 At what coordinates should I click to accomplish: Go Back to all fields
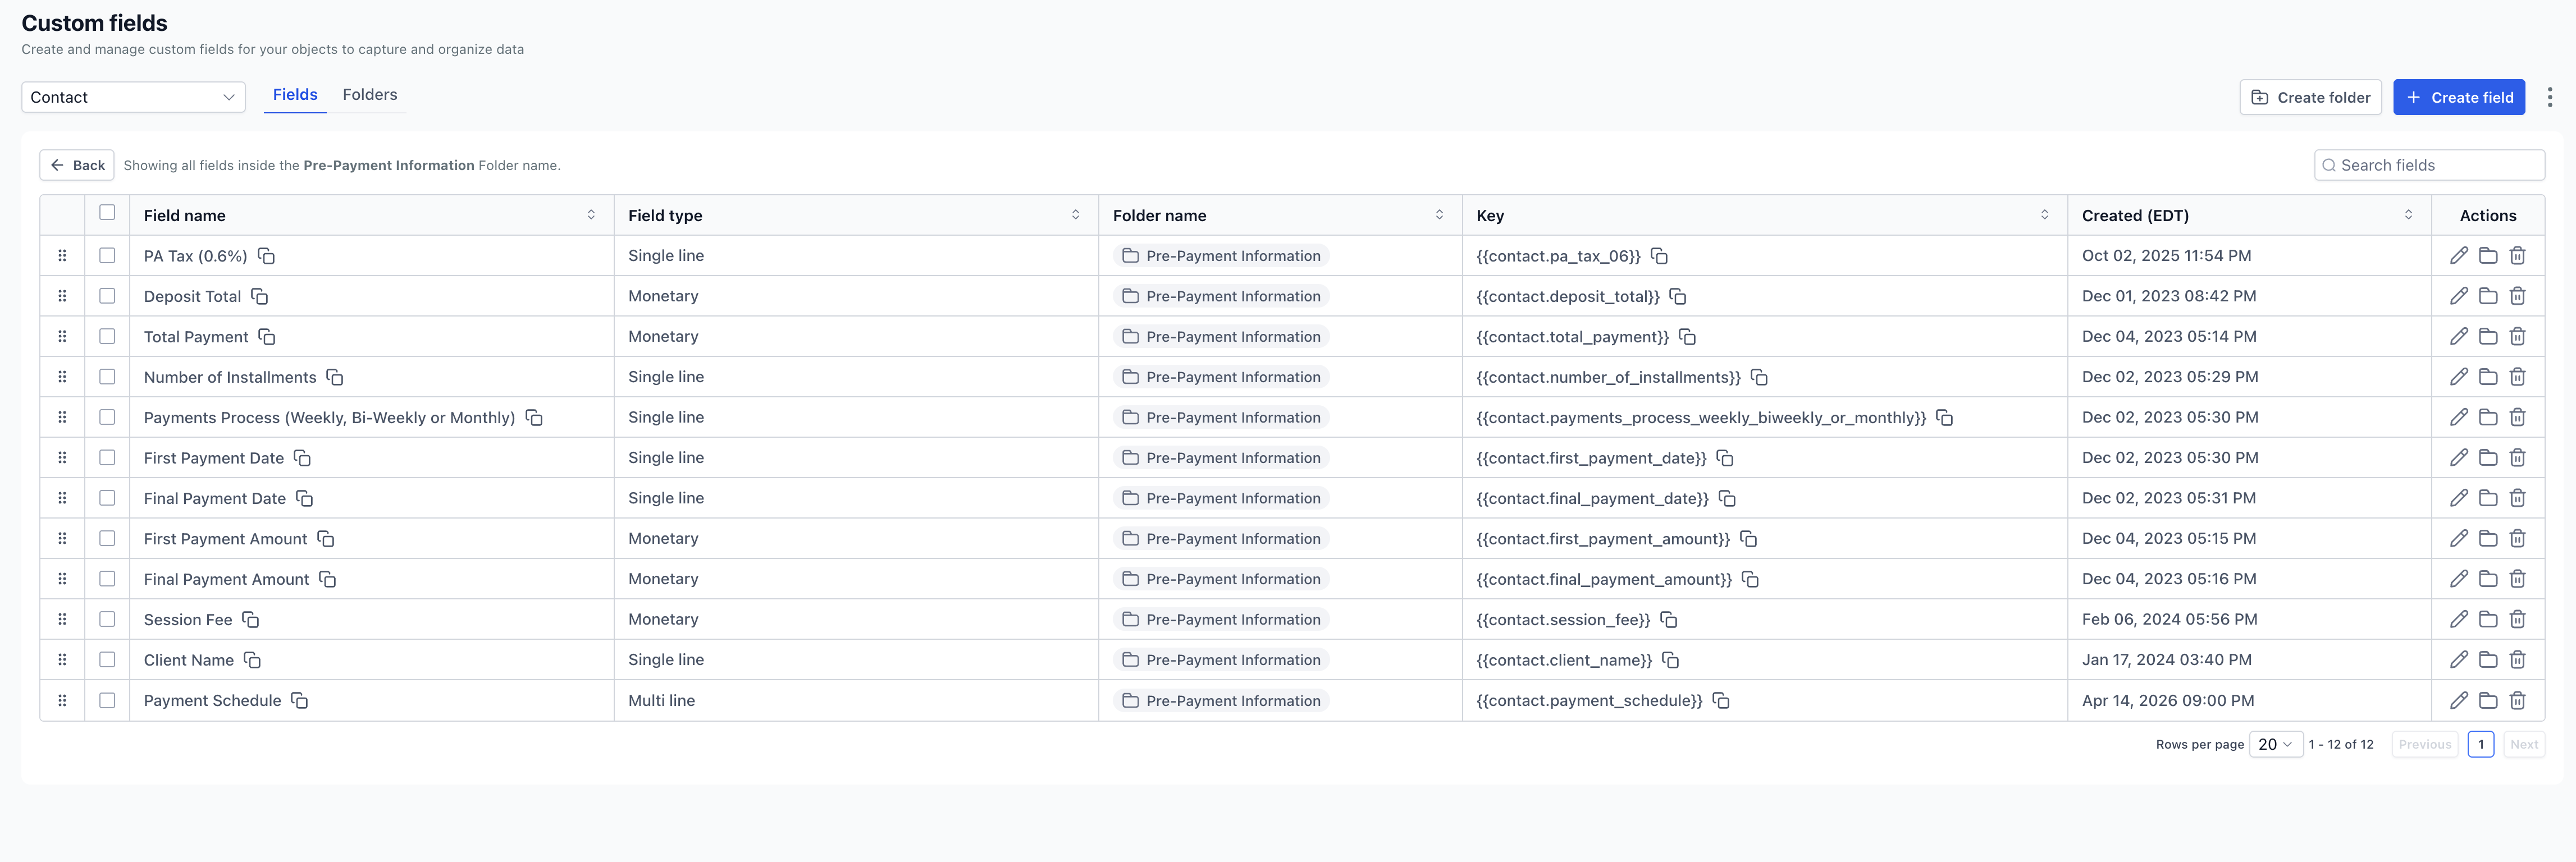(77, 165)
